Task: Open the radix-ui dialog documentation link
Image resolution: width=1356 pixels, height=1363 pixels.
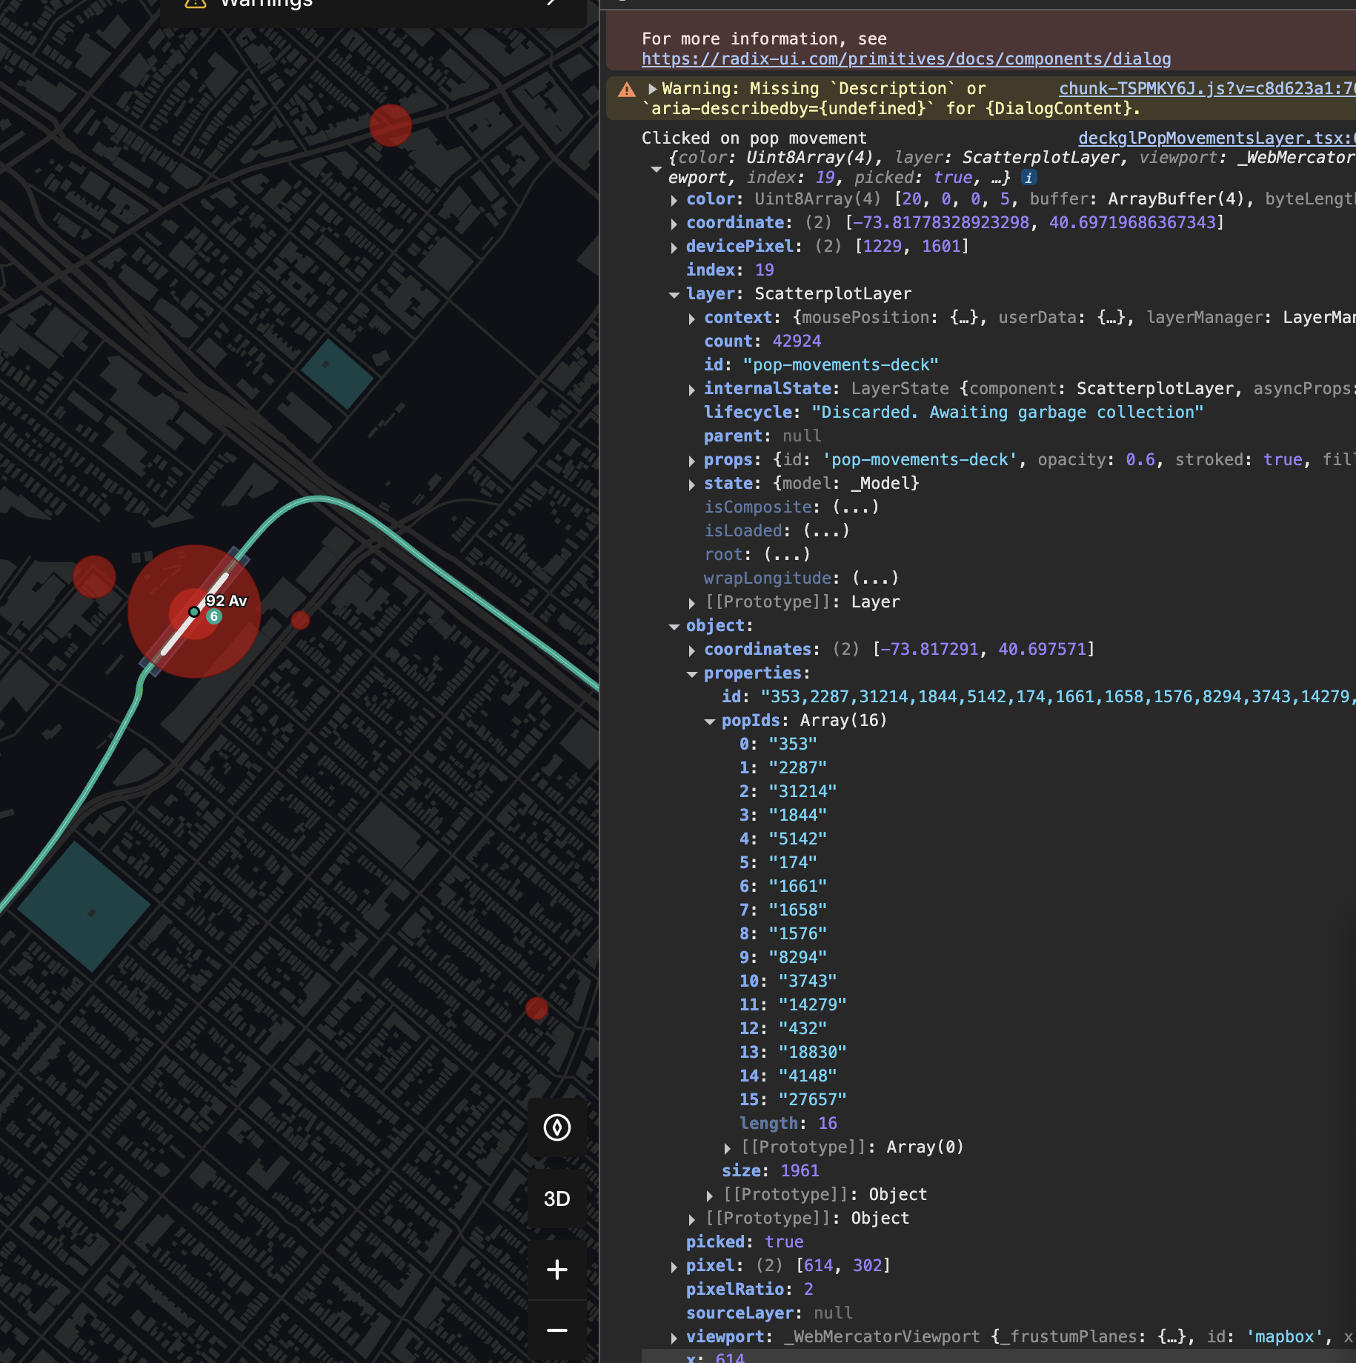Action: tap(905, 59)
